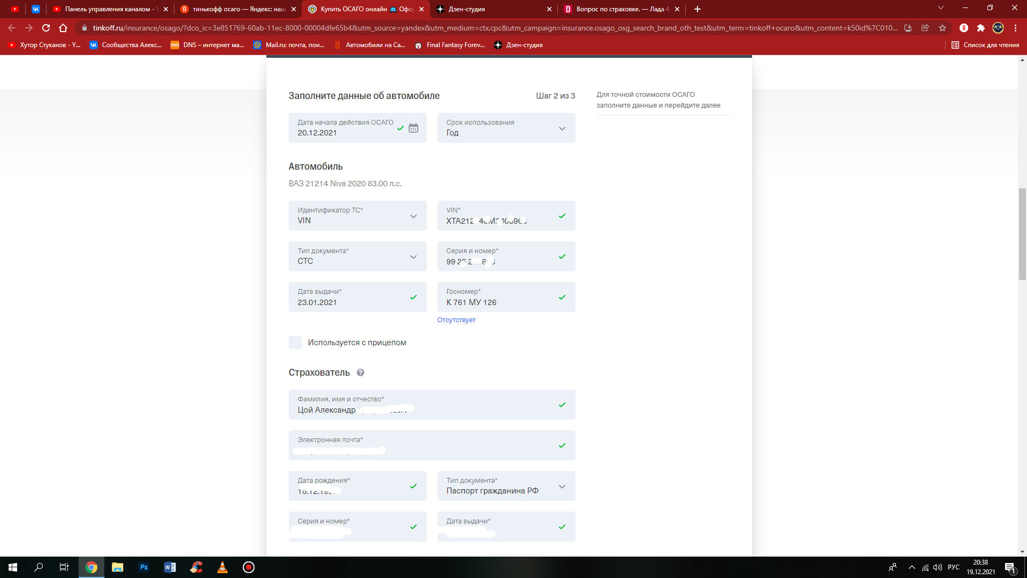Switch to Chrome in taskbar
This screenshot has height=578, width=1027.
click(91, 567)
